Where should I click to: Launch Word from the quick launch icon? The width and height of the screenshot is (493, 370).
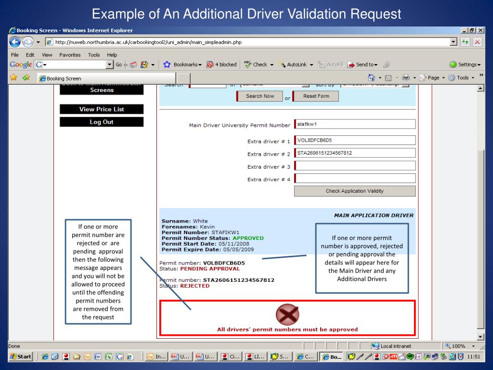click(98, 357)
